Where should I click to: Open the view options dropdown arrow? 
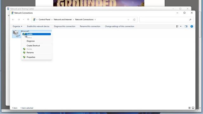click(x=181, y=26)
